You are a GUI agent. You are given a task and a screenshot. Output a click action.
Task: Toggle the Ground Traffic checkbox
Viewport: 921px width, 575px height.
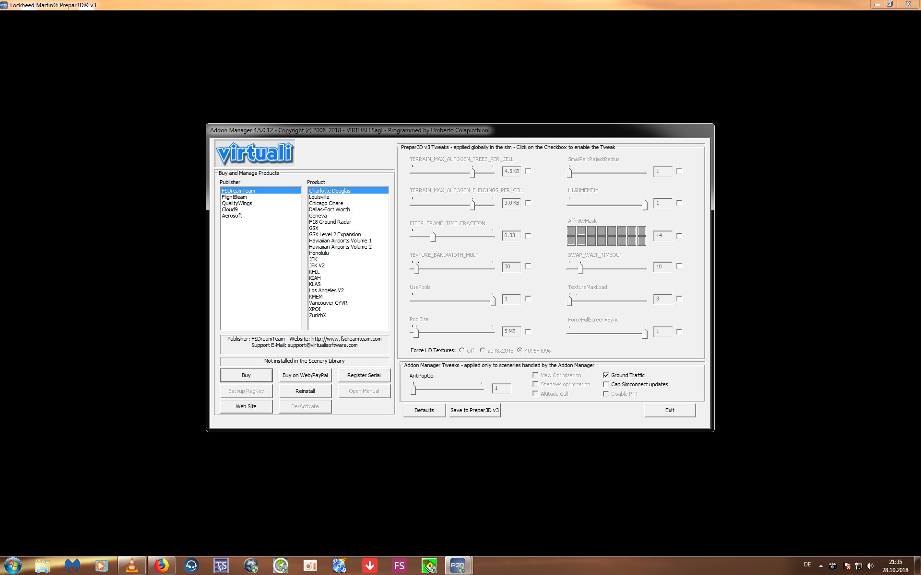click(606, 375)
